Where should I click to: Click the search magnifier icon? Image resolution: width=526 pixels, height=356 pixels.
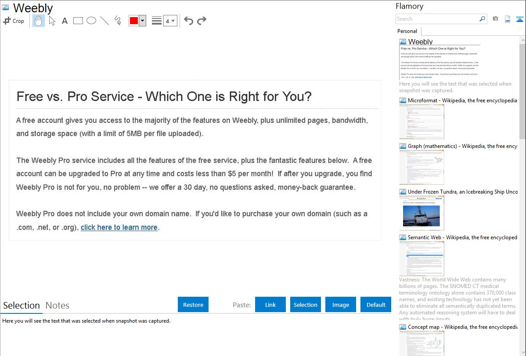pyautogui.click(x=483, y=19)
